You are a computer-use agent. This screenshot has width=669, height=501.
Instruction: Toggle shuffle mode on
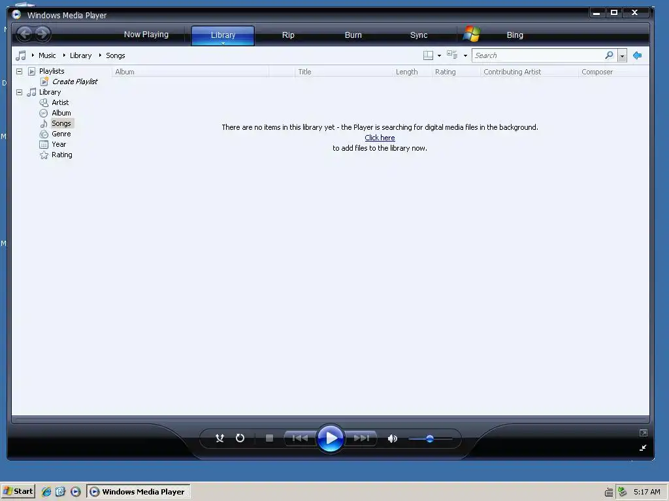(x=220, y=438)
